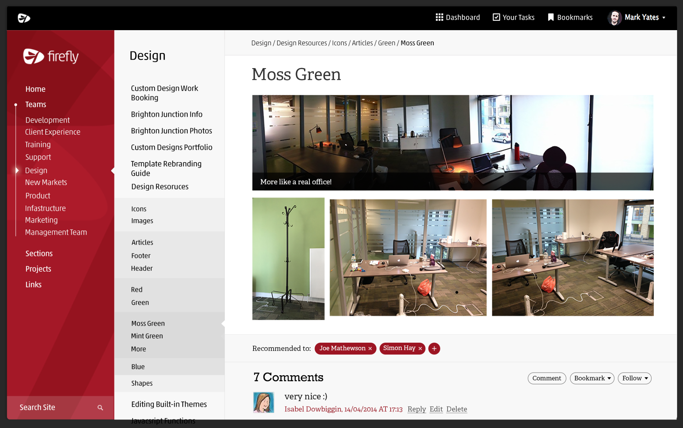Viewport: 683px width, 428px height.
Task: Click the Search Site field
Action: [x=61, y=408]
